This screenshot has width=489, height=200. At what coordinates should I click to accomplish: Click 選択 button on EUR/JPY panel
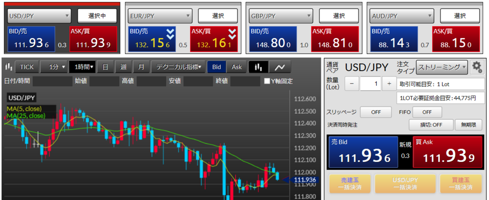point(218,16)
